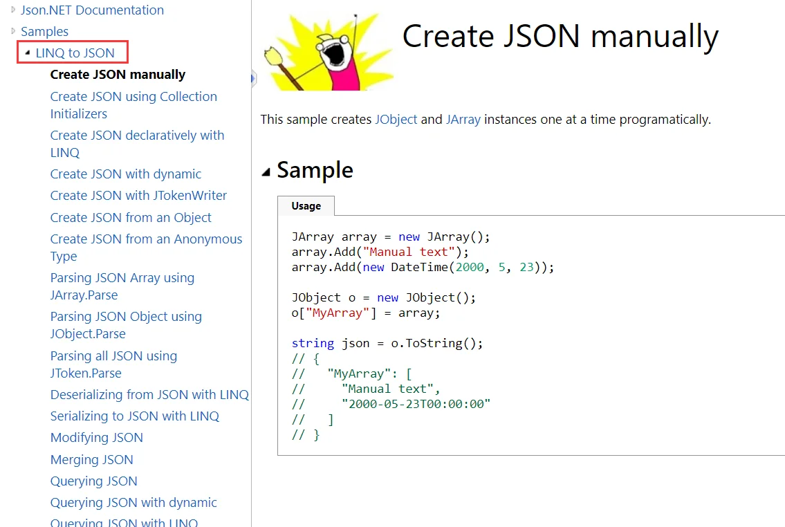Go to Parsing JSON Array using JArray.Parse
Image resolution: width=785 pixels, height=527 pixels.
122,286
